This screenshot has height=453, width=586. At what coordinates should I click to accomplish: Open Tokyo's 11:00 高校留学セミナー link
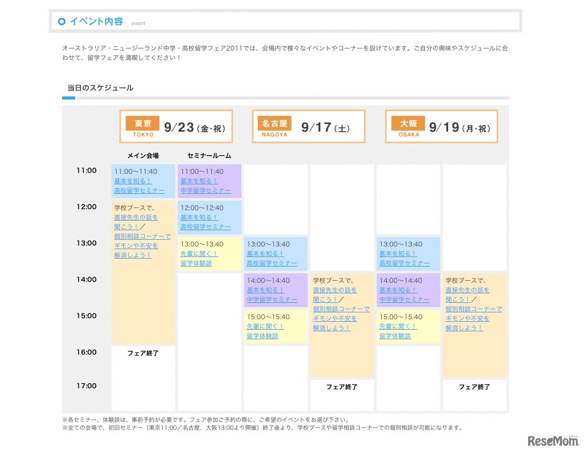[x=140, y=191]
